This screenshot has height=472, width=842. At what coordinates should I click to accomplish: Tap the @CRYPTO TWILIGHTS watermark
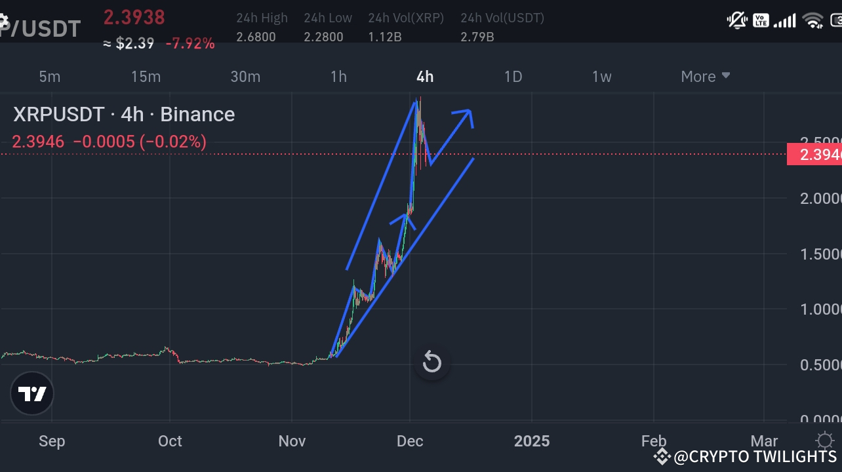click(744, 456)
